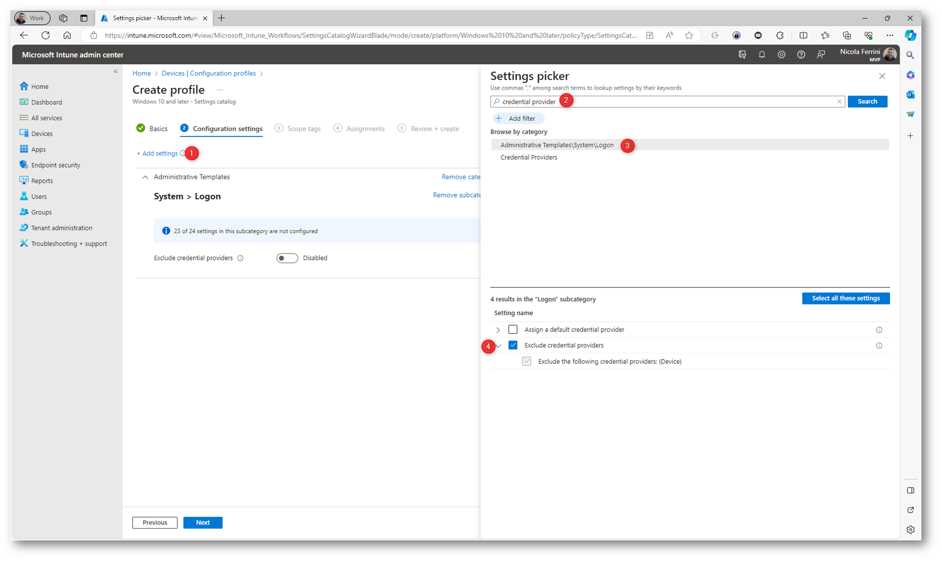This screenshot has height=561, width=942.
Task: Click + Add settings link
Action: coord(157,153)
